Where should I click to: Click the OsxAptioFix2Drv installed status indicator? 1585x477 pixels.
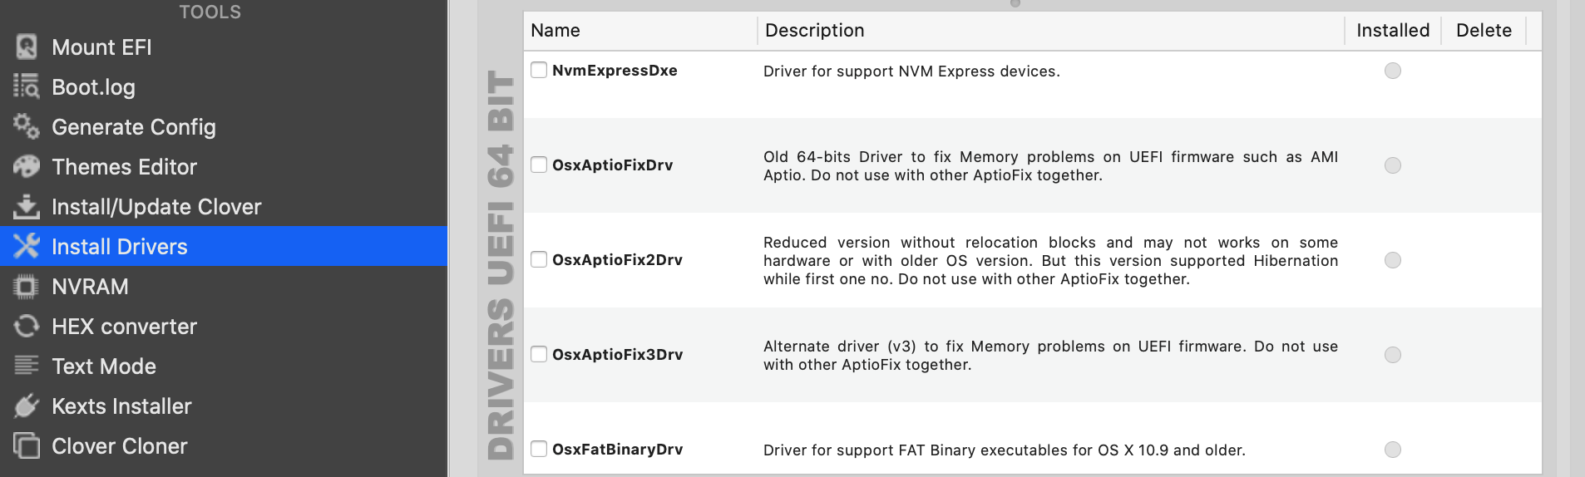click(1393, 260)
